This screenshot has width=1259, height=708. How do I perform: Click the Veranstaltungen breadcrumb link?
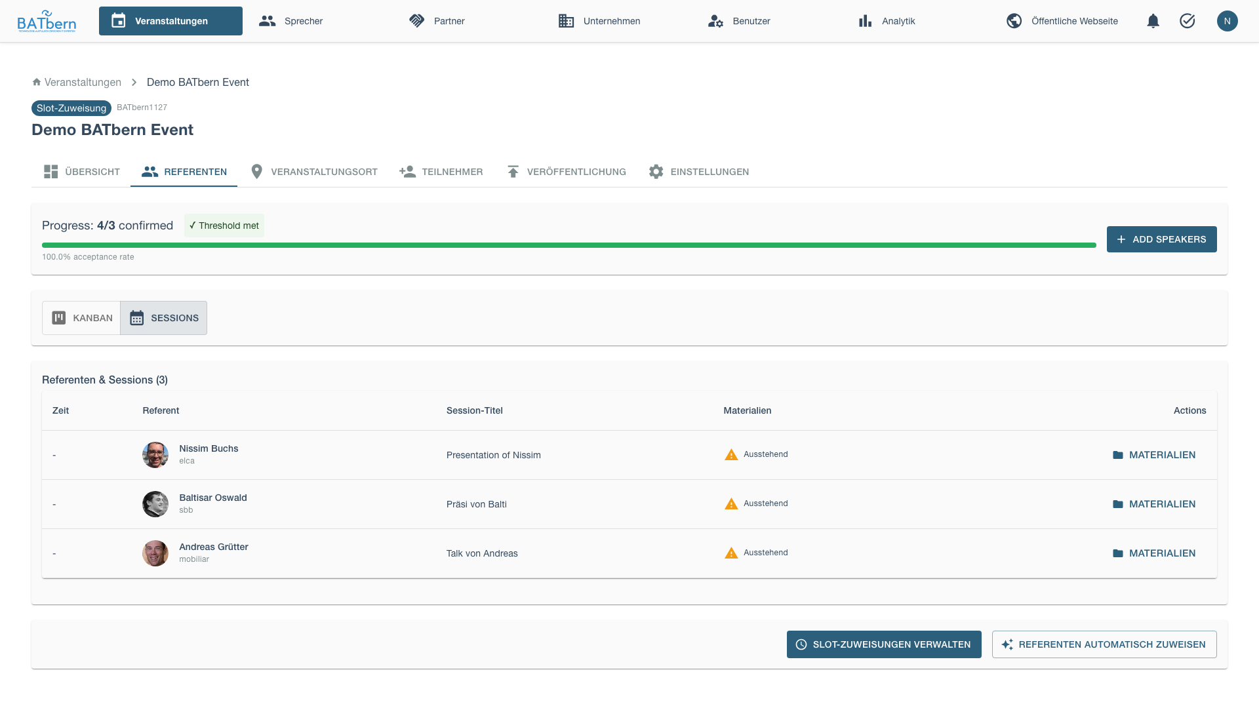83,82
